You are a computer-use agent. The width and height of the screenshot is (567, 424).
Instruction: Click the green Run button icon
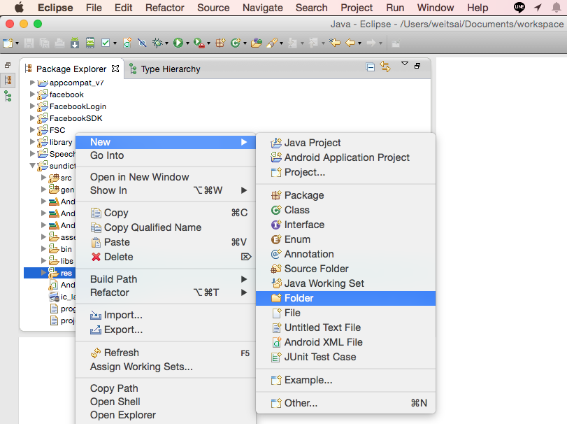(178, 43)
